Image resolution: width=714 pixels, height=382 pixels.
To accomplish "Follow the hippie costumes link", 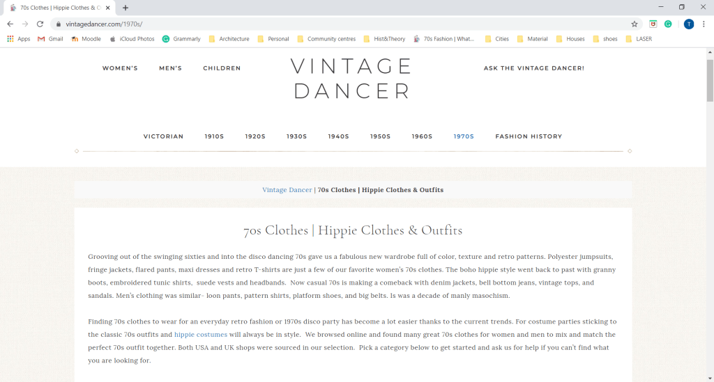I will (x=201, y=335).
